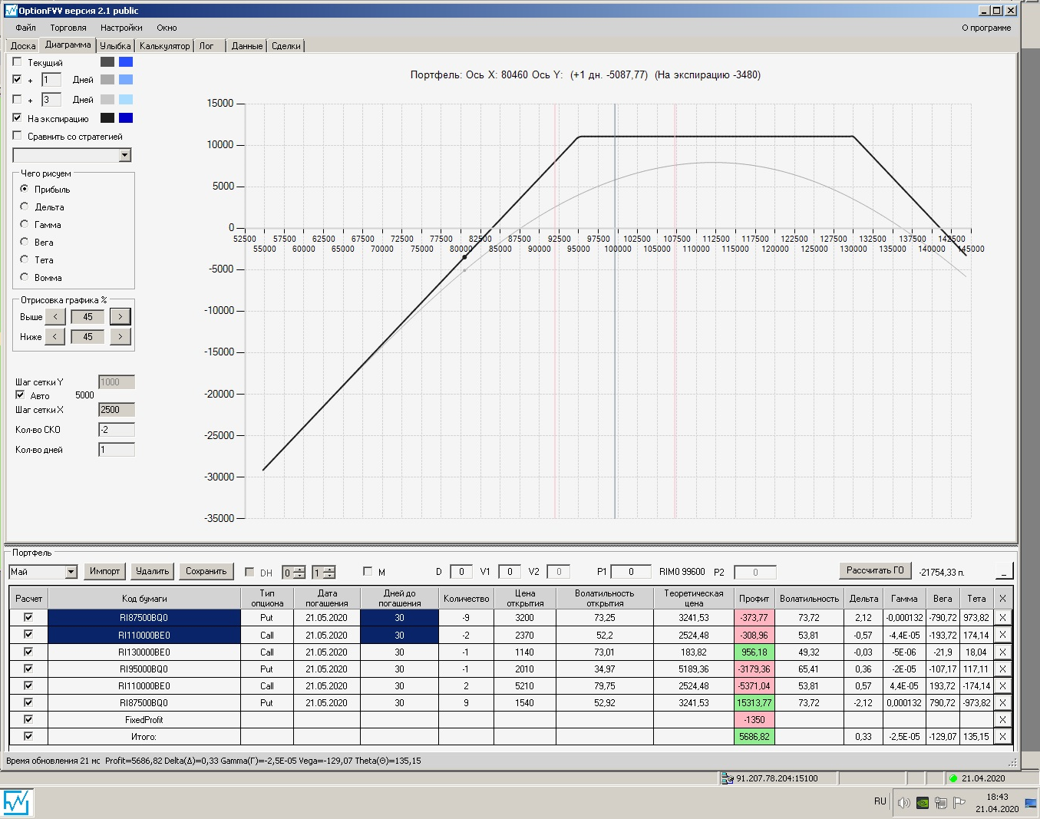1040x819 pixels.
Task: Click the NVIDIA tray icon
Action: click(923, 803)
